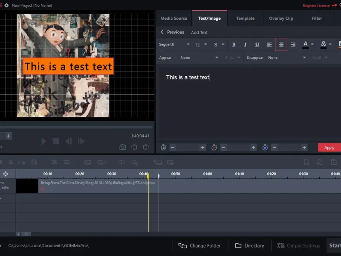Expand the font size 72 dropdown

pyautogui.click(x=201, y=45)
